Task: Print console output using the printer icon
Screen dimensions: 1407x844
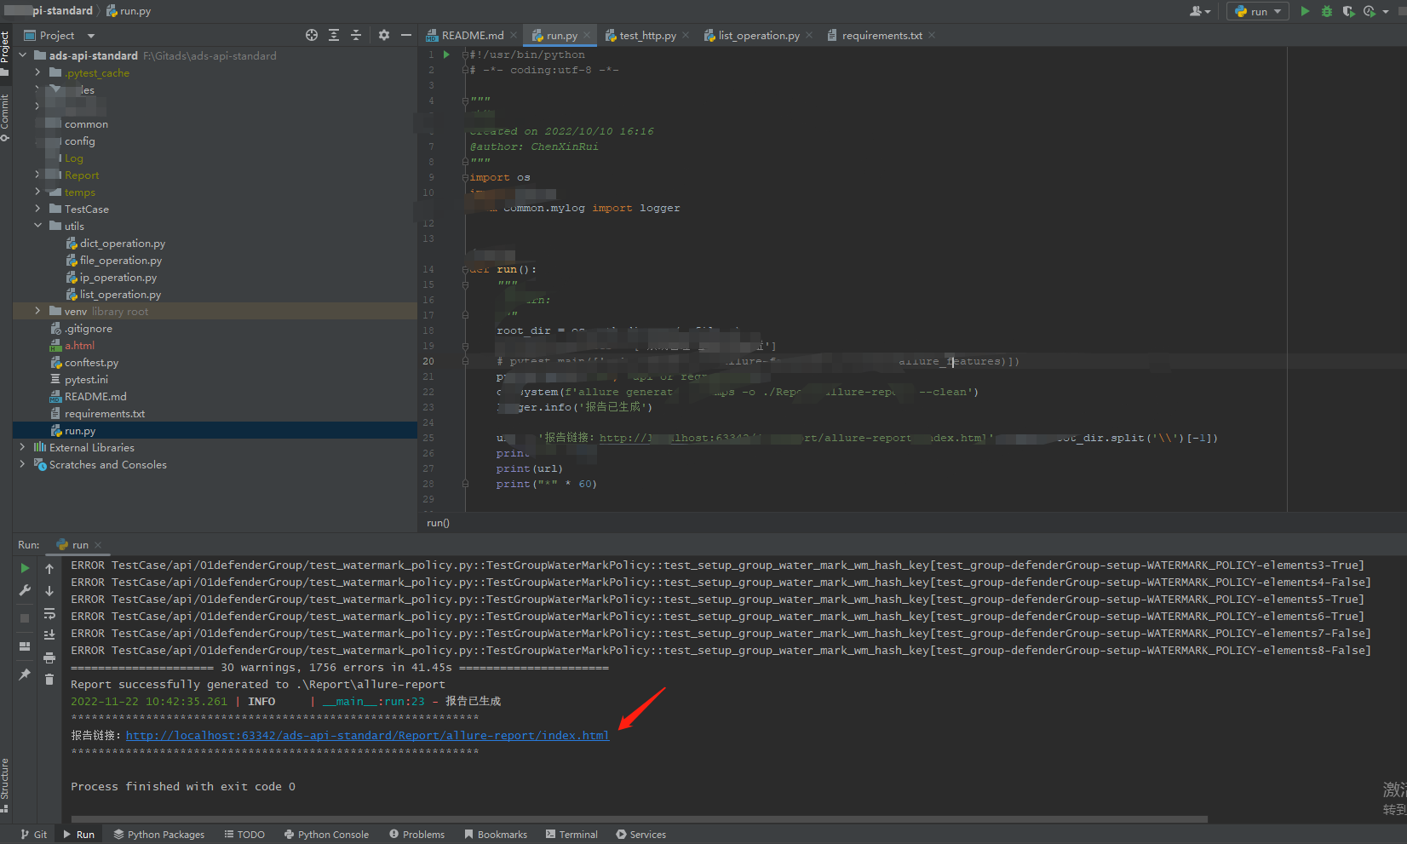Action: tap(49, 657)
